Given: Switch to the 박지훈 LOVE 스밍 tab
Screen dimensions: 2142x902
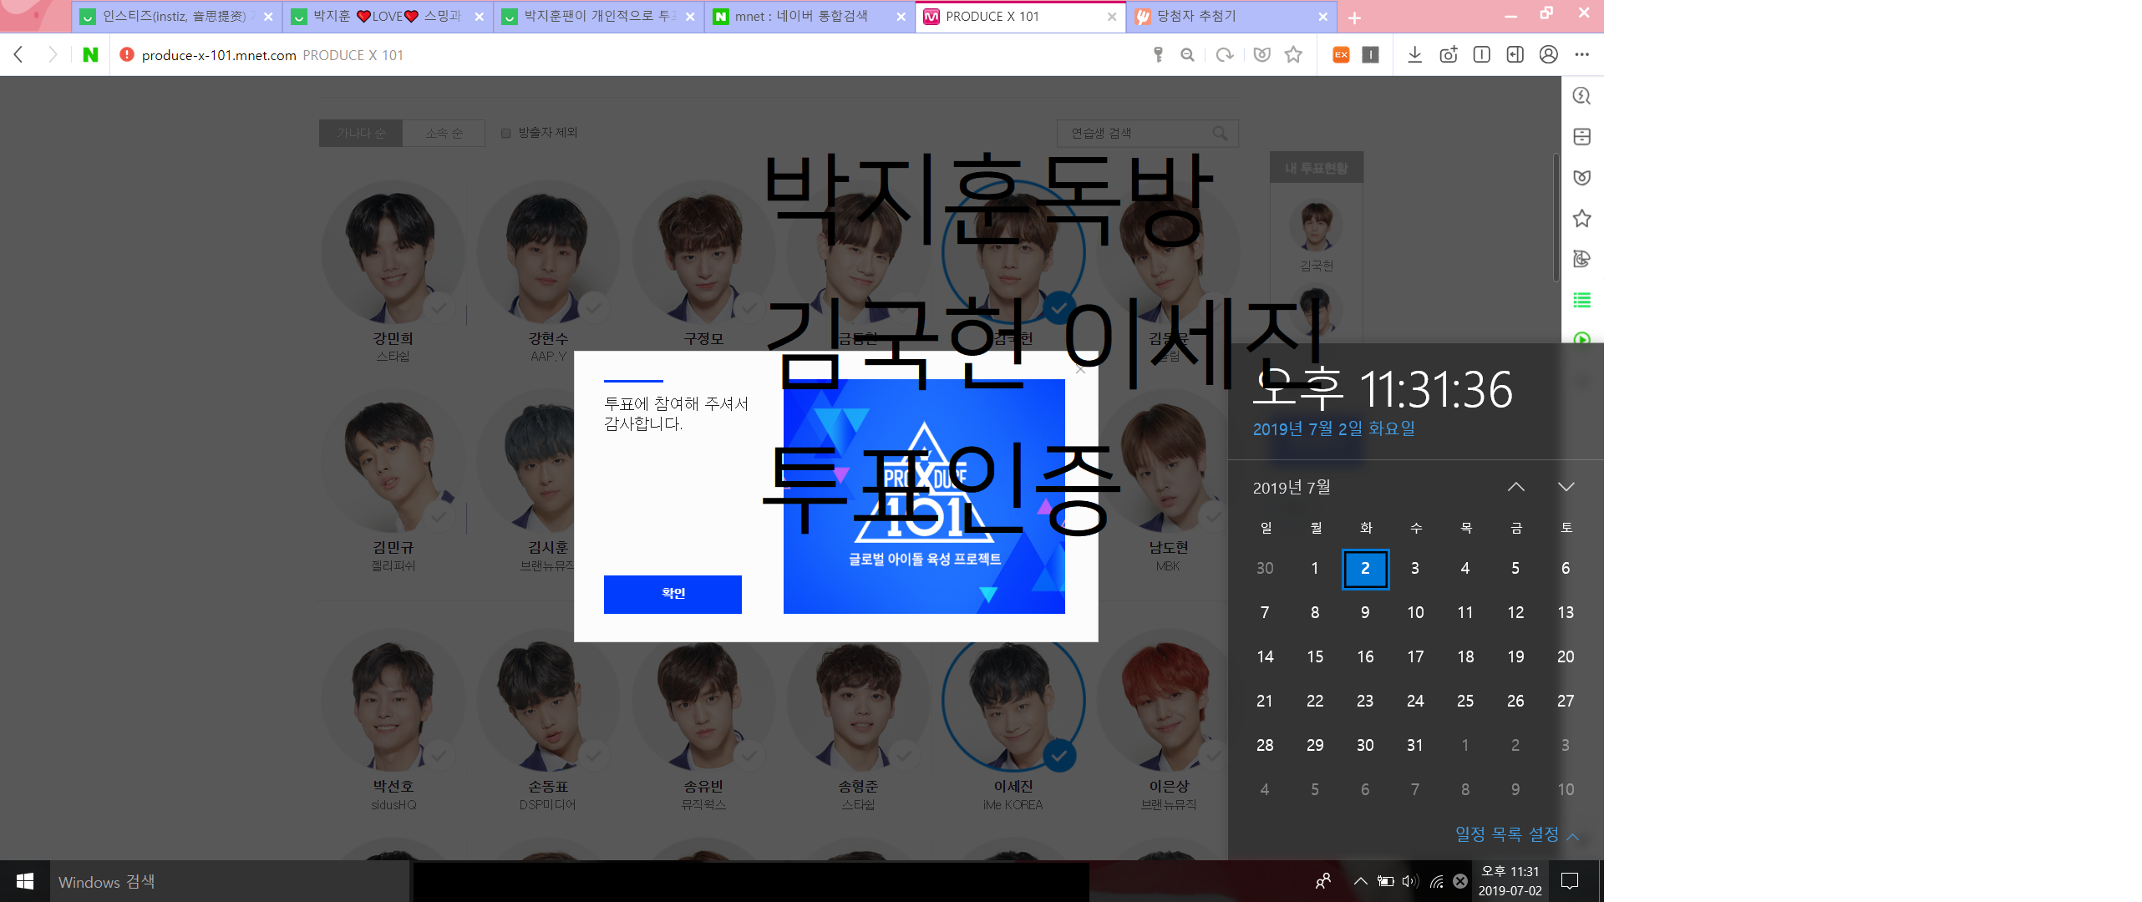Looking at the screenshot, I should 386,17.
